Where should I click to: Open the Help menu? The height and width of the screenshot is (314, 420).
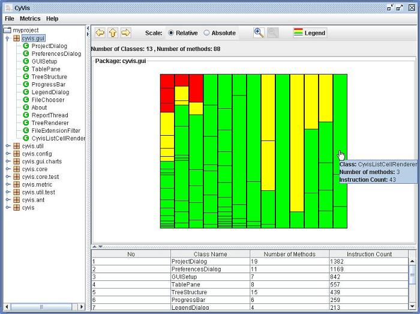tap(52, 19)
